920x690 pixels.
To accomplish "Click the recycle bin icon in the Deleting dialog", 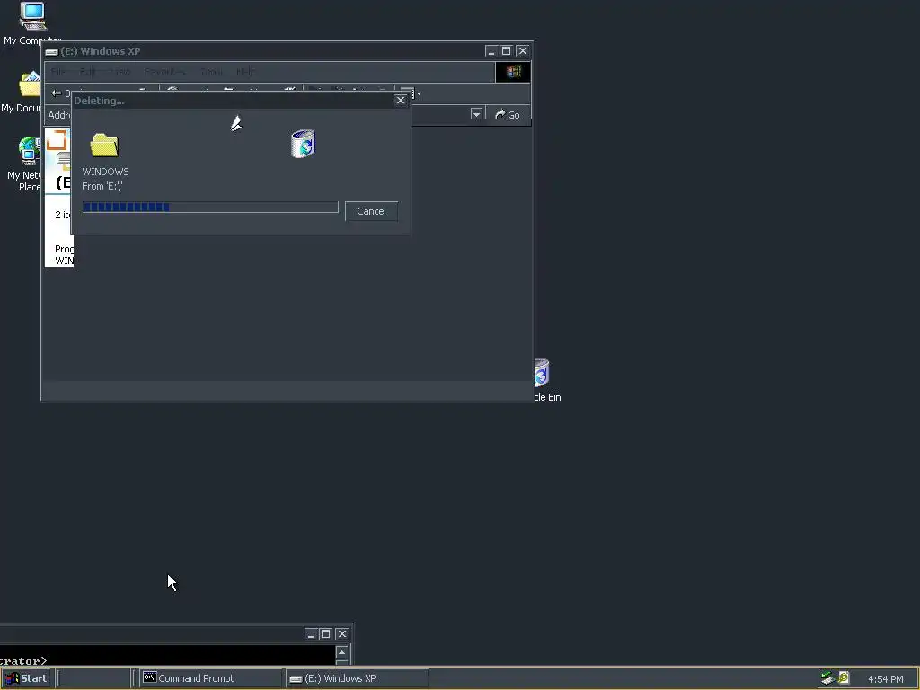I will [x=304, y=144].
